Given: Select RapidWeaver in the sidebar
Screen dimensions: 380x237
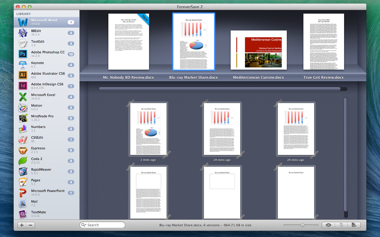Looking at the screenshot, I should (x=47, y=172).
